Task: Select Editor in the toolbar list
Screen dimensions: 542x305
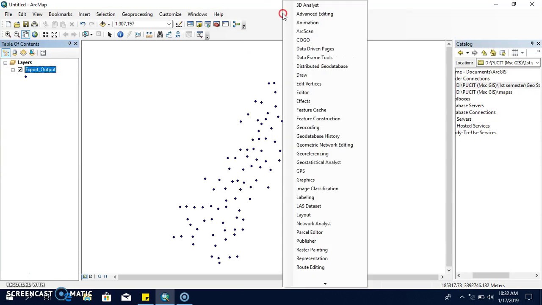Action: [x=303, y=92]
